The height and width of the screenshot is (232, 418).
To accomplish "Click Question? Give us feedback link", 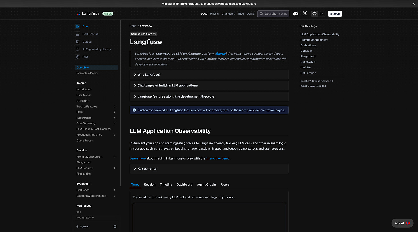I will [317, 81].
